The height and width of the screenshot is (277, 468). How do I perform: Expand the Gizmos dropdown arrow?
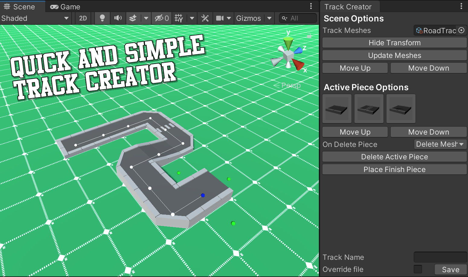[269, 18]
